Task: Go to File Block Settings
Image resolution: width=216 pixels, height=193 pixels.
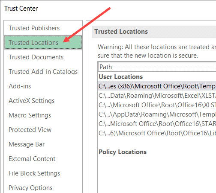Action: coord(43,173)
